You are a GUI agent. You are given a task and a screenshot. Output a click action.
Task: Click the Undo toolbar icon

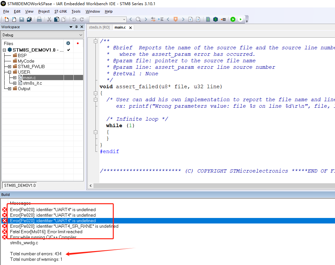(x=74, y=19)
